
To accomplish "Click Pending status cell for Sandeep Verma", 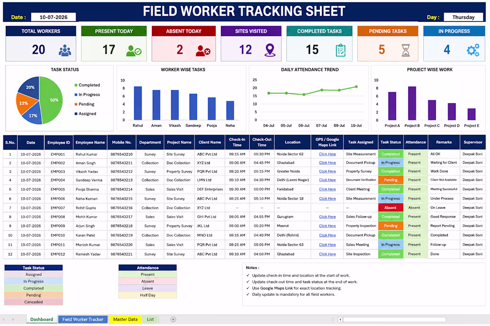I will coord(391,180).
